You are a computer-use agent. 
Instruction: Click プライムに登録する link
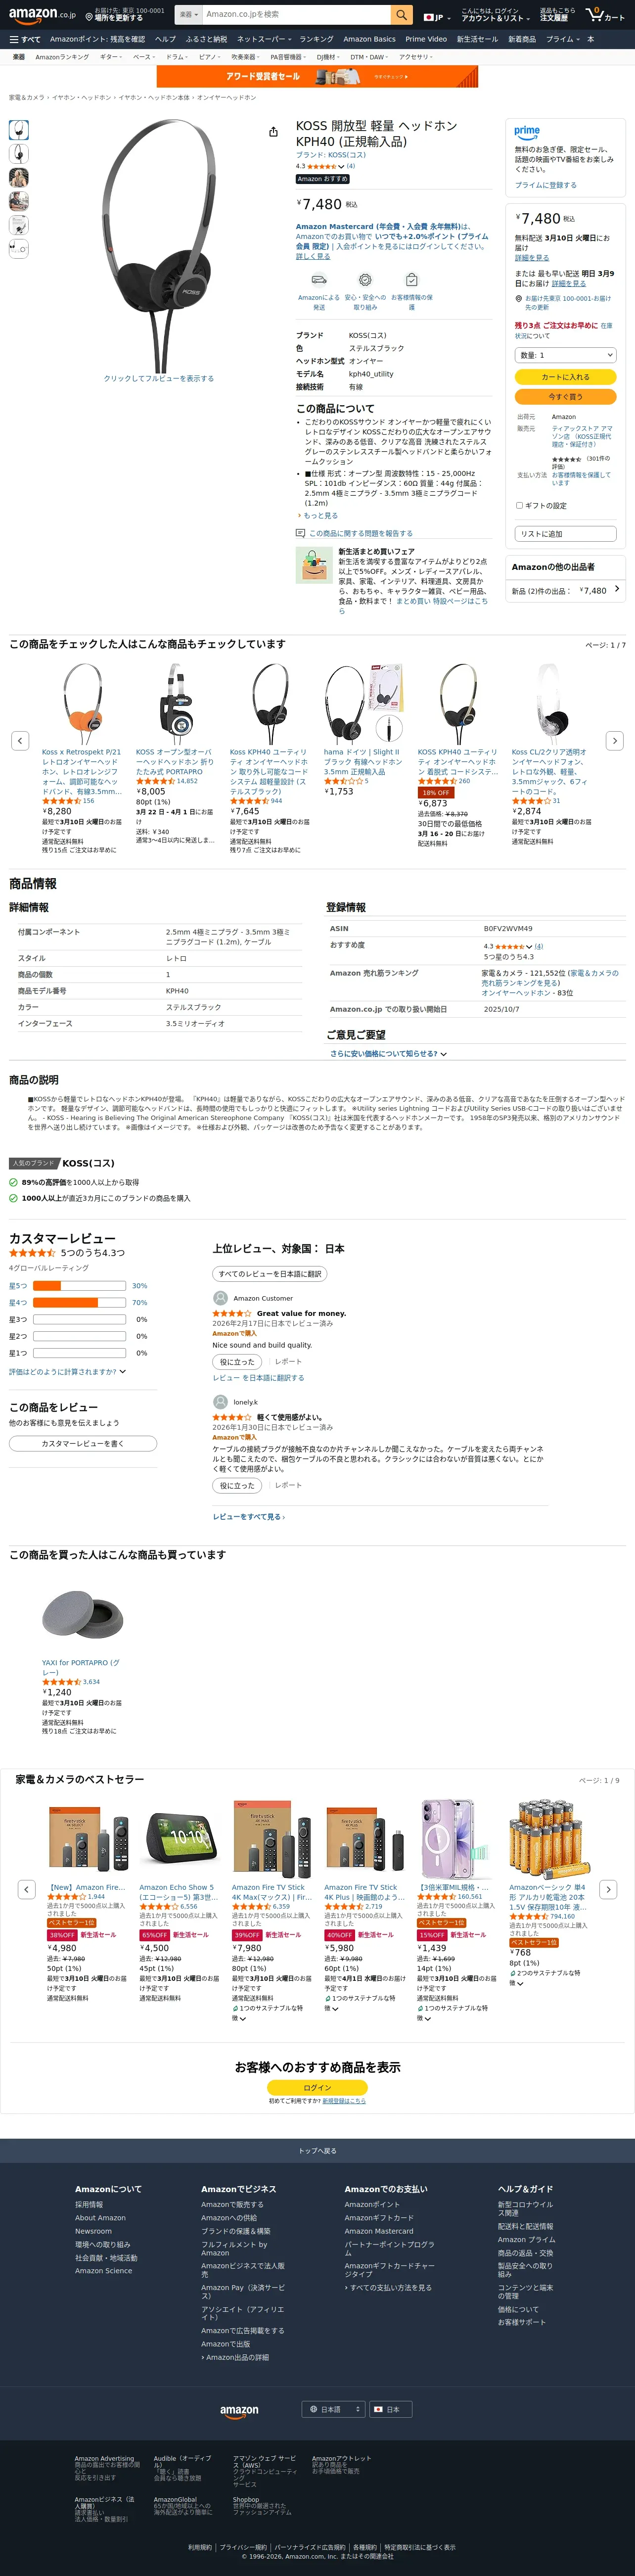546,185
